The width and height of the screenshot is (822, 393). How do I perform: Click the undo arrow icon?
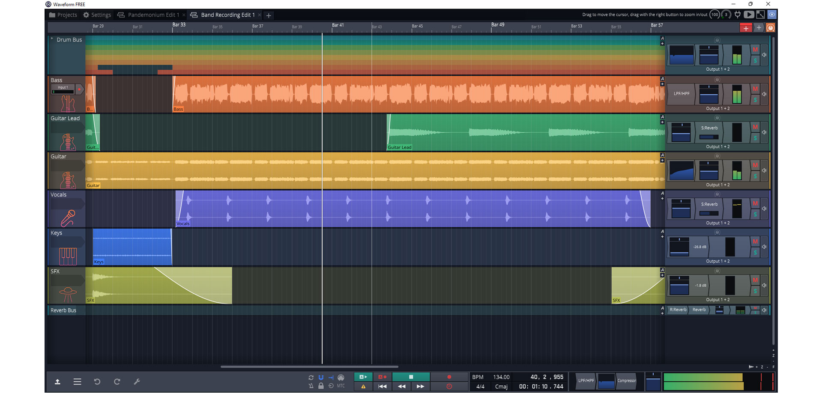tap(97, 382)
